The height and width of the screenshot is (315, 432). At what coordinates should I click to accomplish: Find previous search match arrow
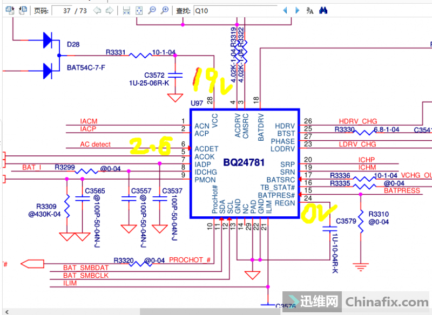(x=285, y=10)
